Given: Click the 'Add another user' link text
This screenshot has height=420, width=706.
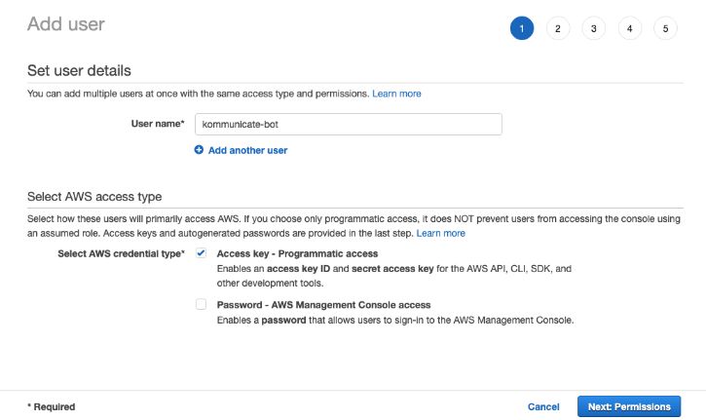Looking at the screenshot, I should pos(247,151).
